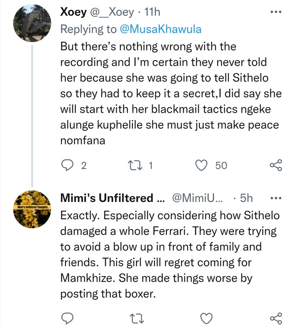Open the 5h timestamp on Mimi's tweet

pos(246,198)
